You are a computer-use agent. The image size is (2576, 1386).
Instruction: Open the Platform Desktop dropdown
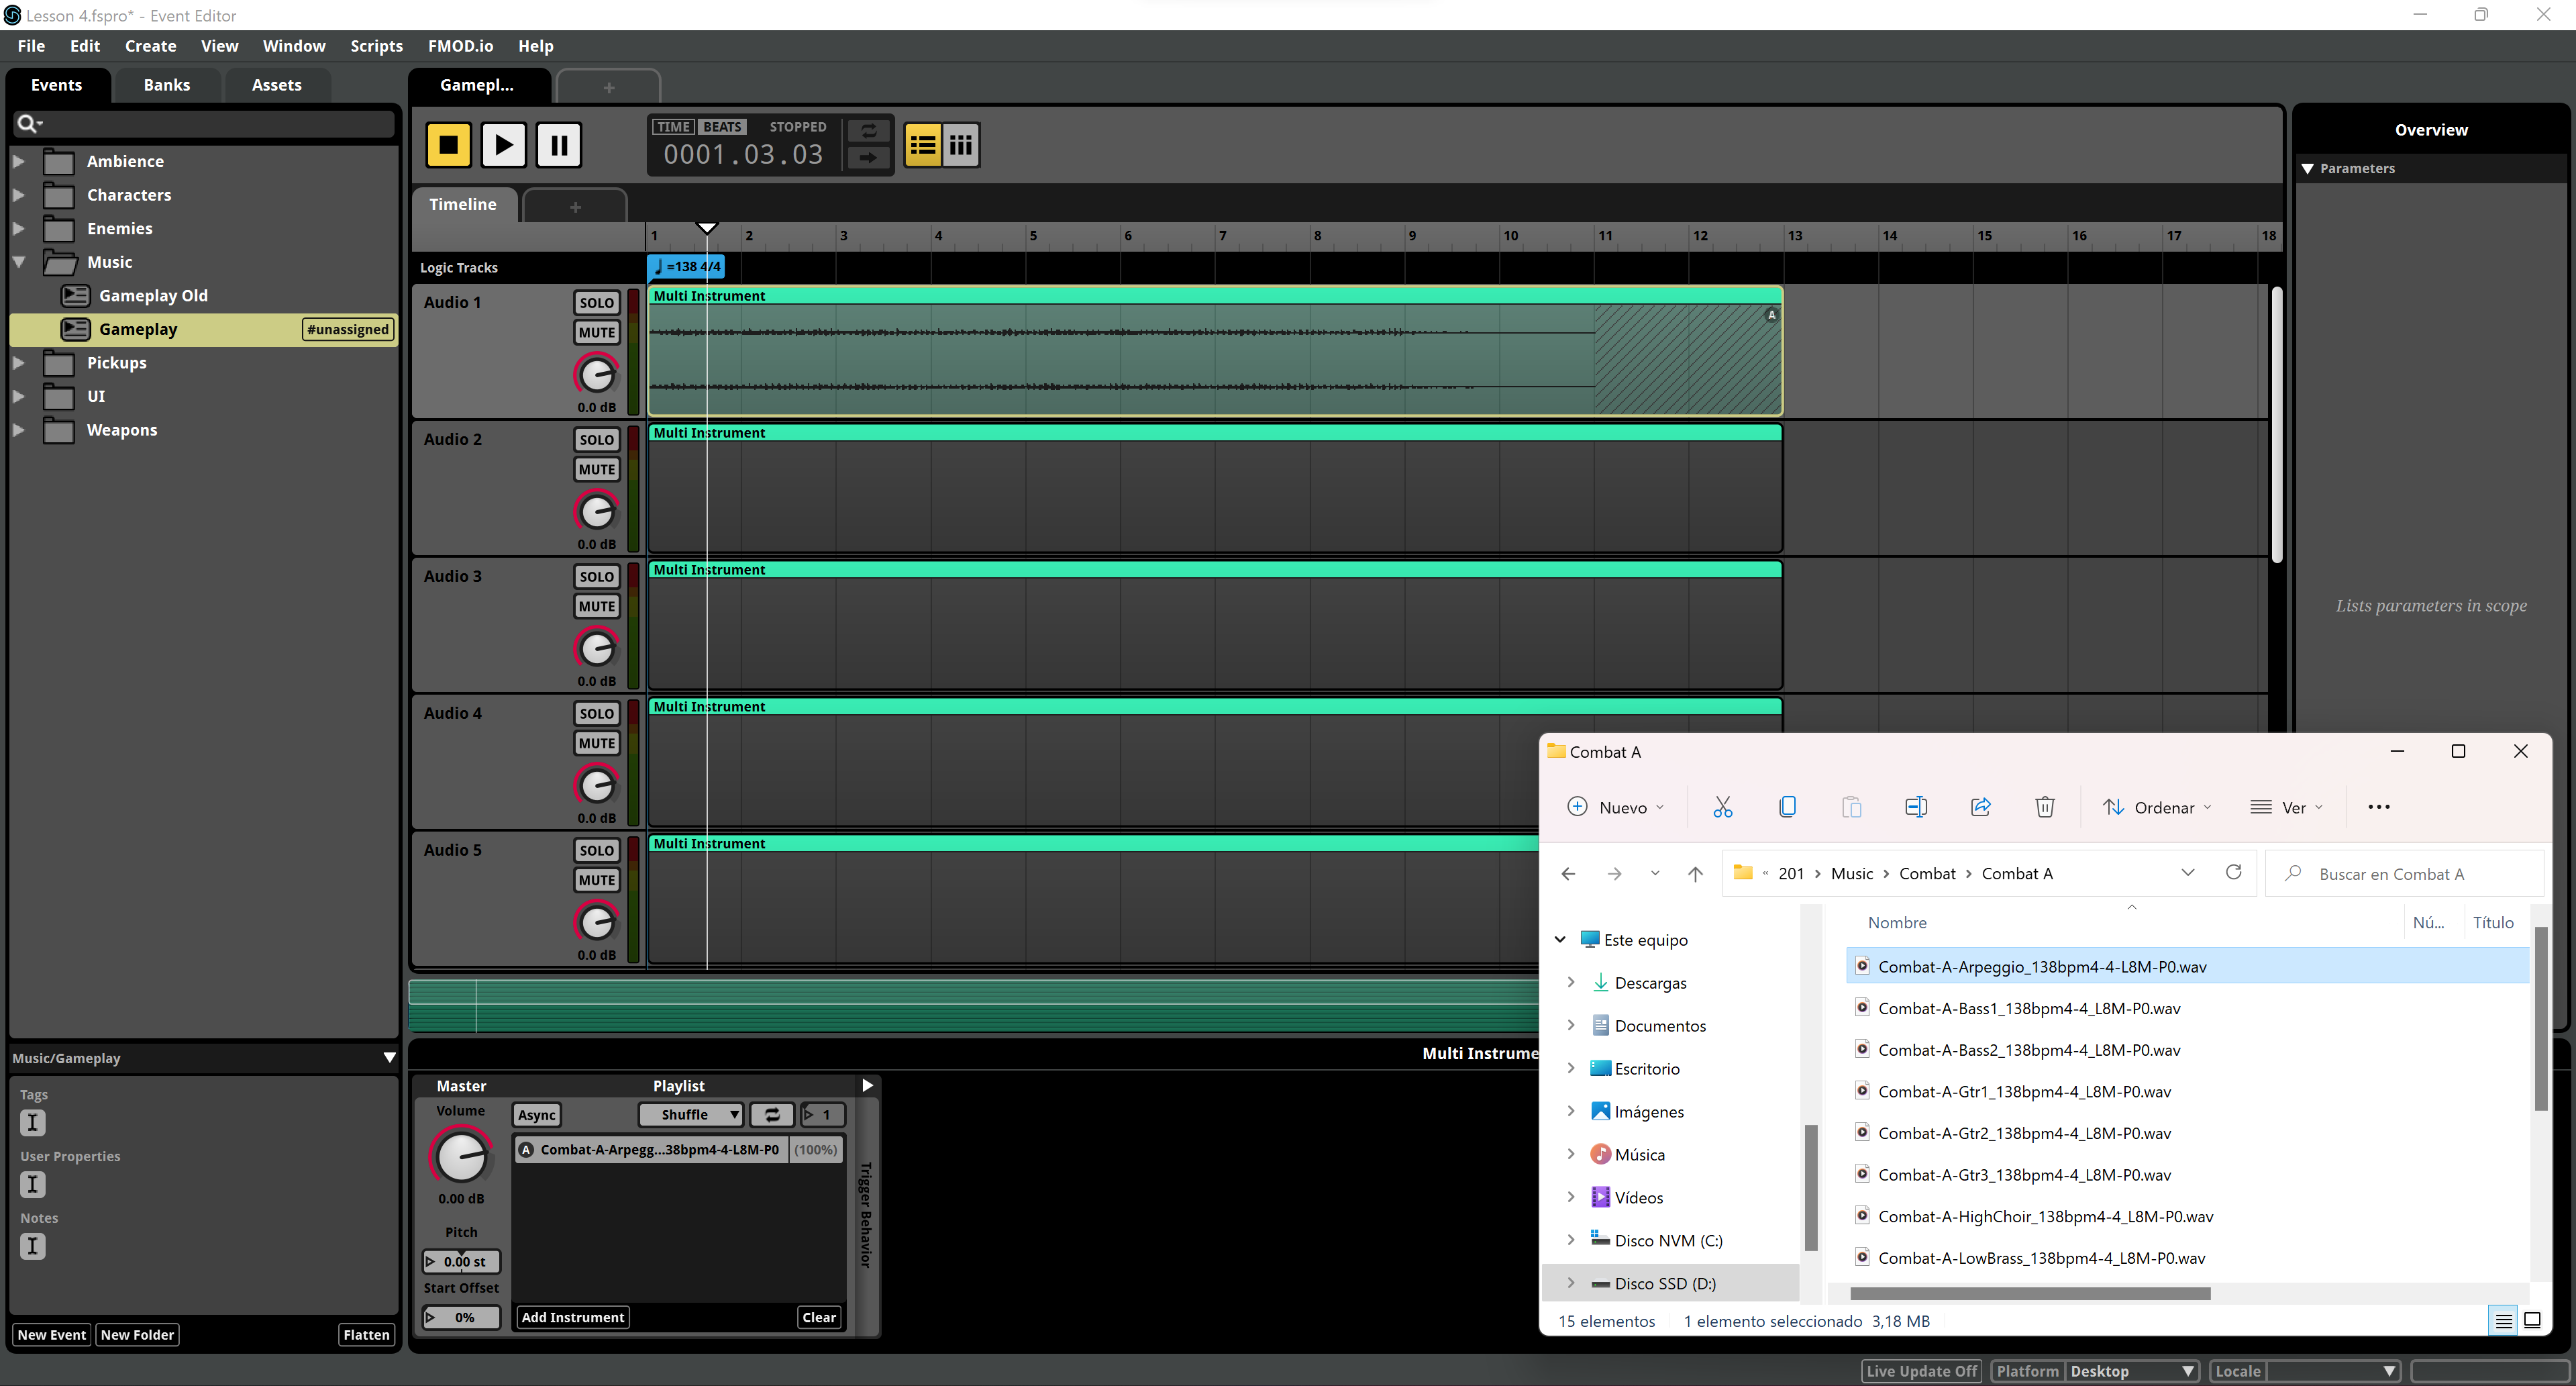[x=2132, y=1371]
